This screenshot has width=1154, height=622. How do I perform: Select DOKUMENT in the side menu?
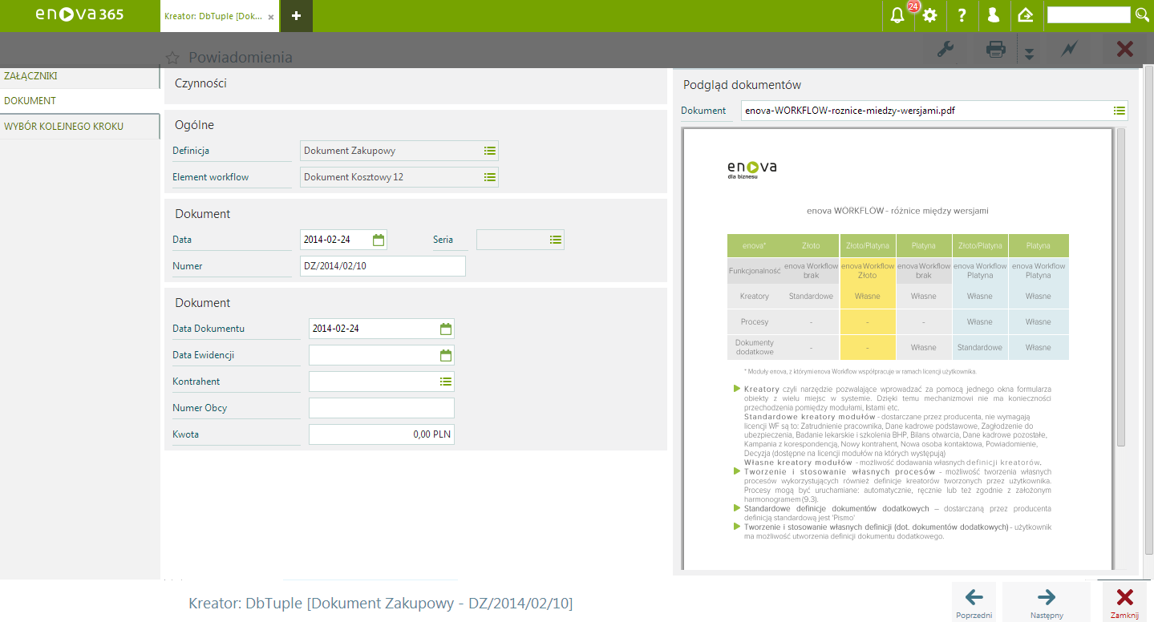[x=80, y=101]
